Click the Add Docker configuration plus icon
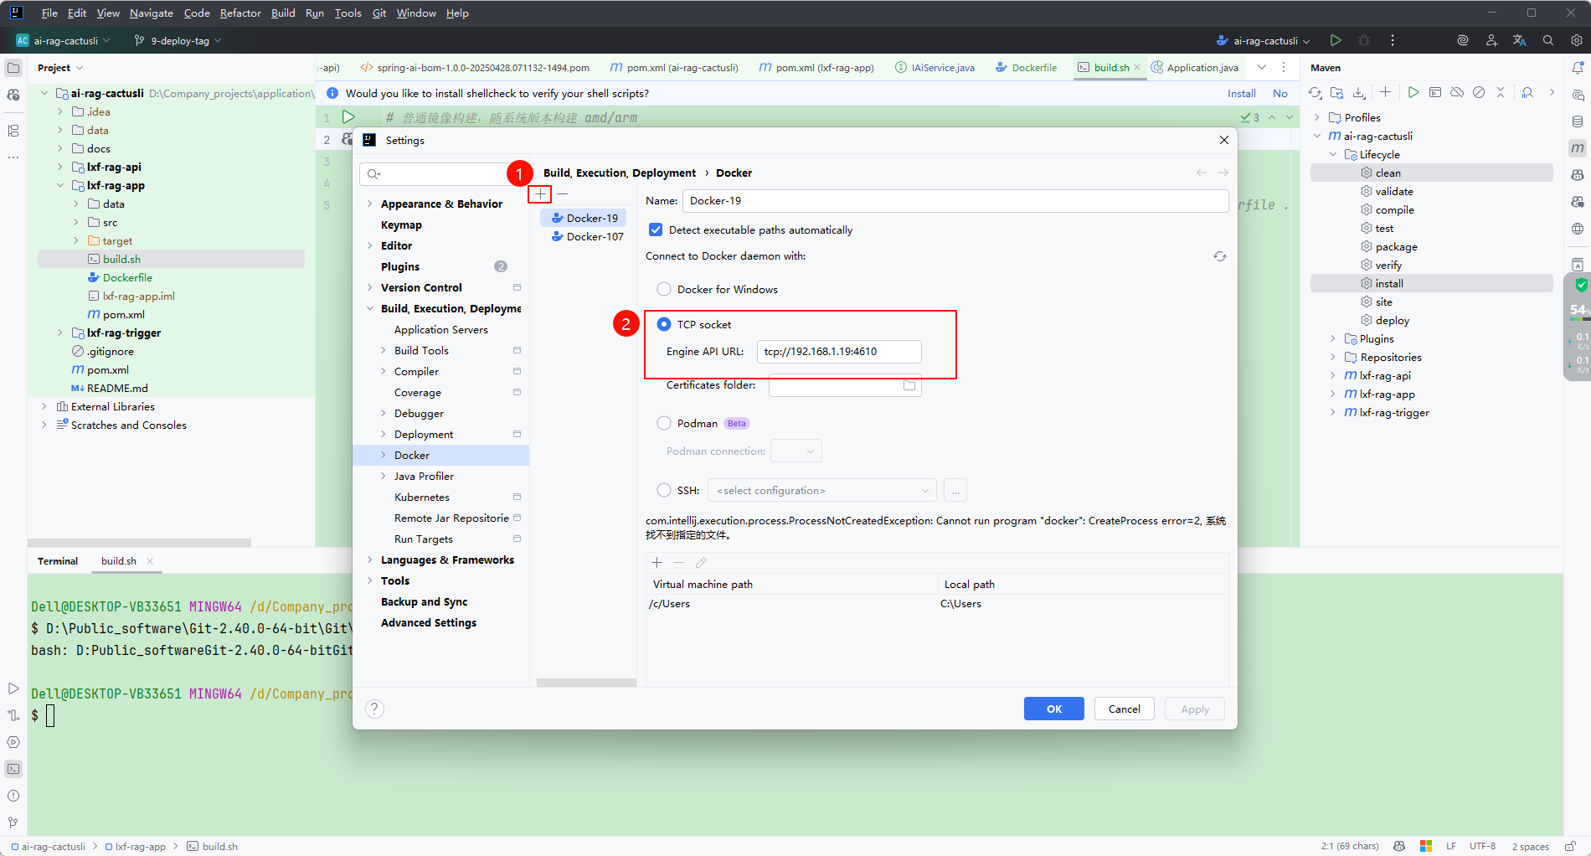Screen dimensions: 1591x856 tap(541, 194)
